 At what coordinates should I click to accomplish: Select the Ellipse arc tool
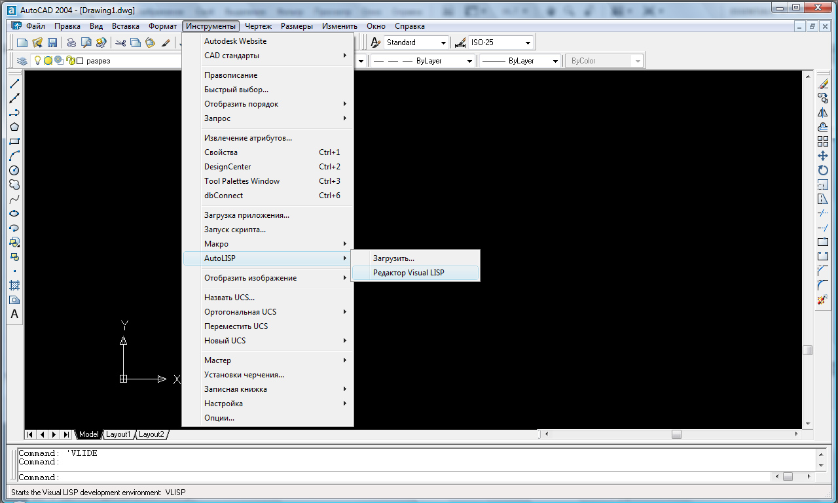14,228
